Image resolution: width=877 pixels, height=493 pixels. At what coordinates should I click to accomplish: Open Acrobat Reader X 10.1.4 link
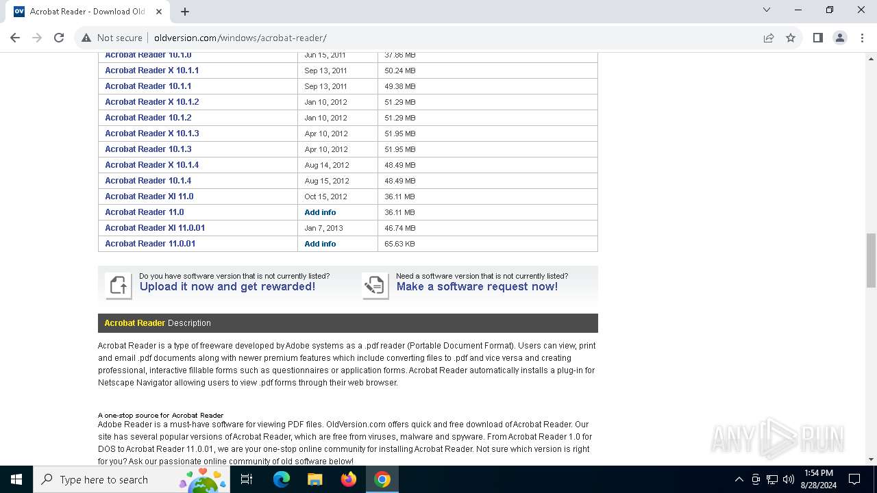click(152, 164)
